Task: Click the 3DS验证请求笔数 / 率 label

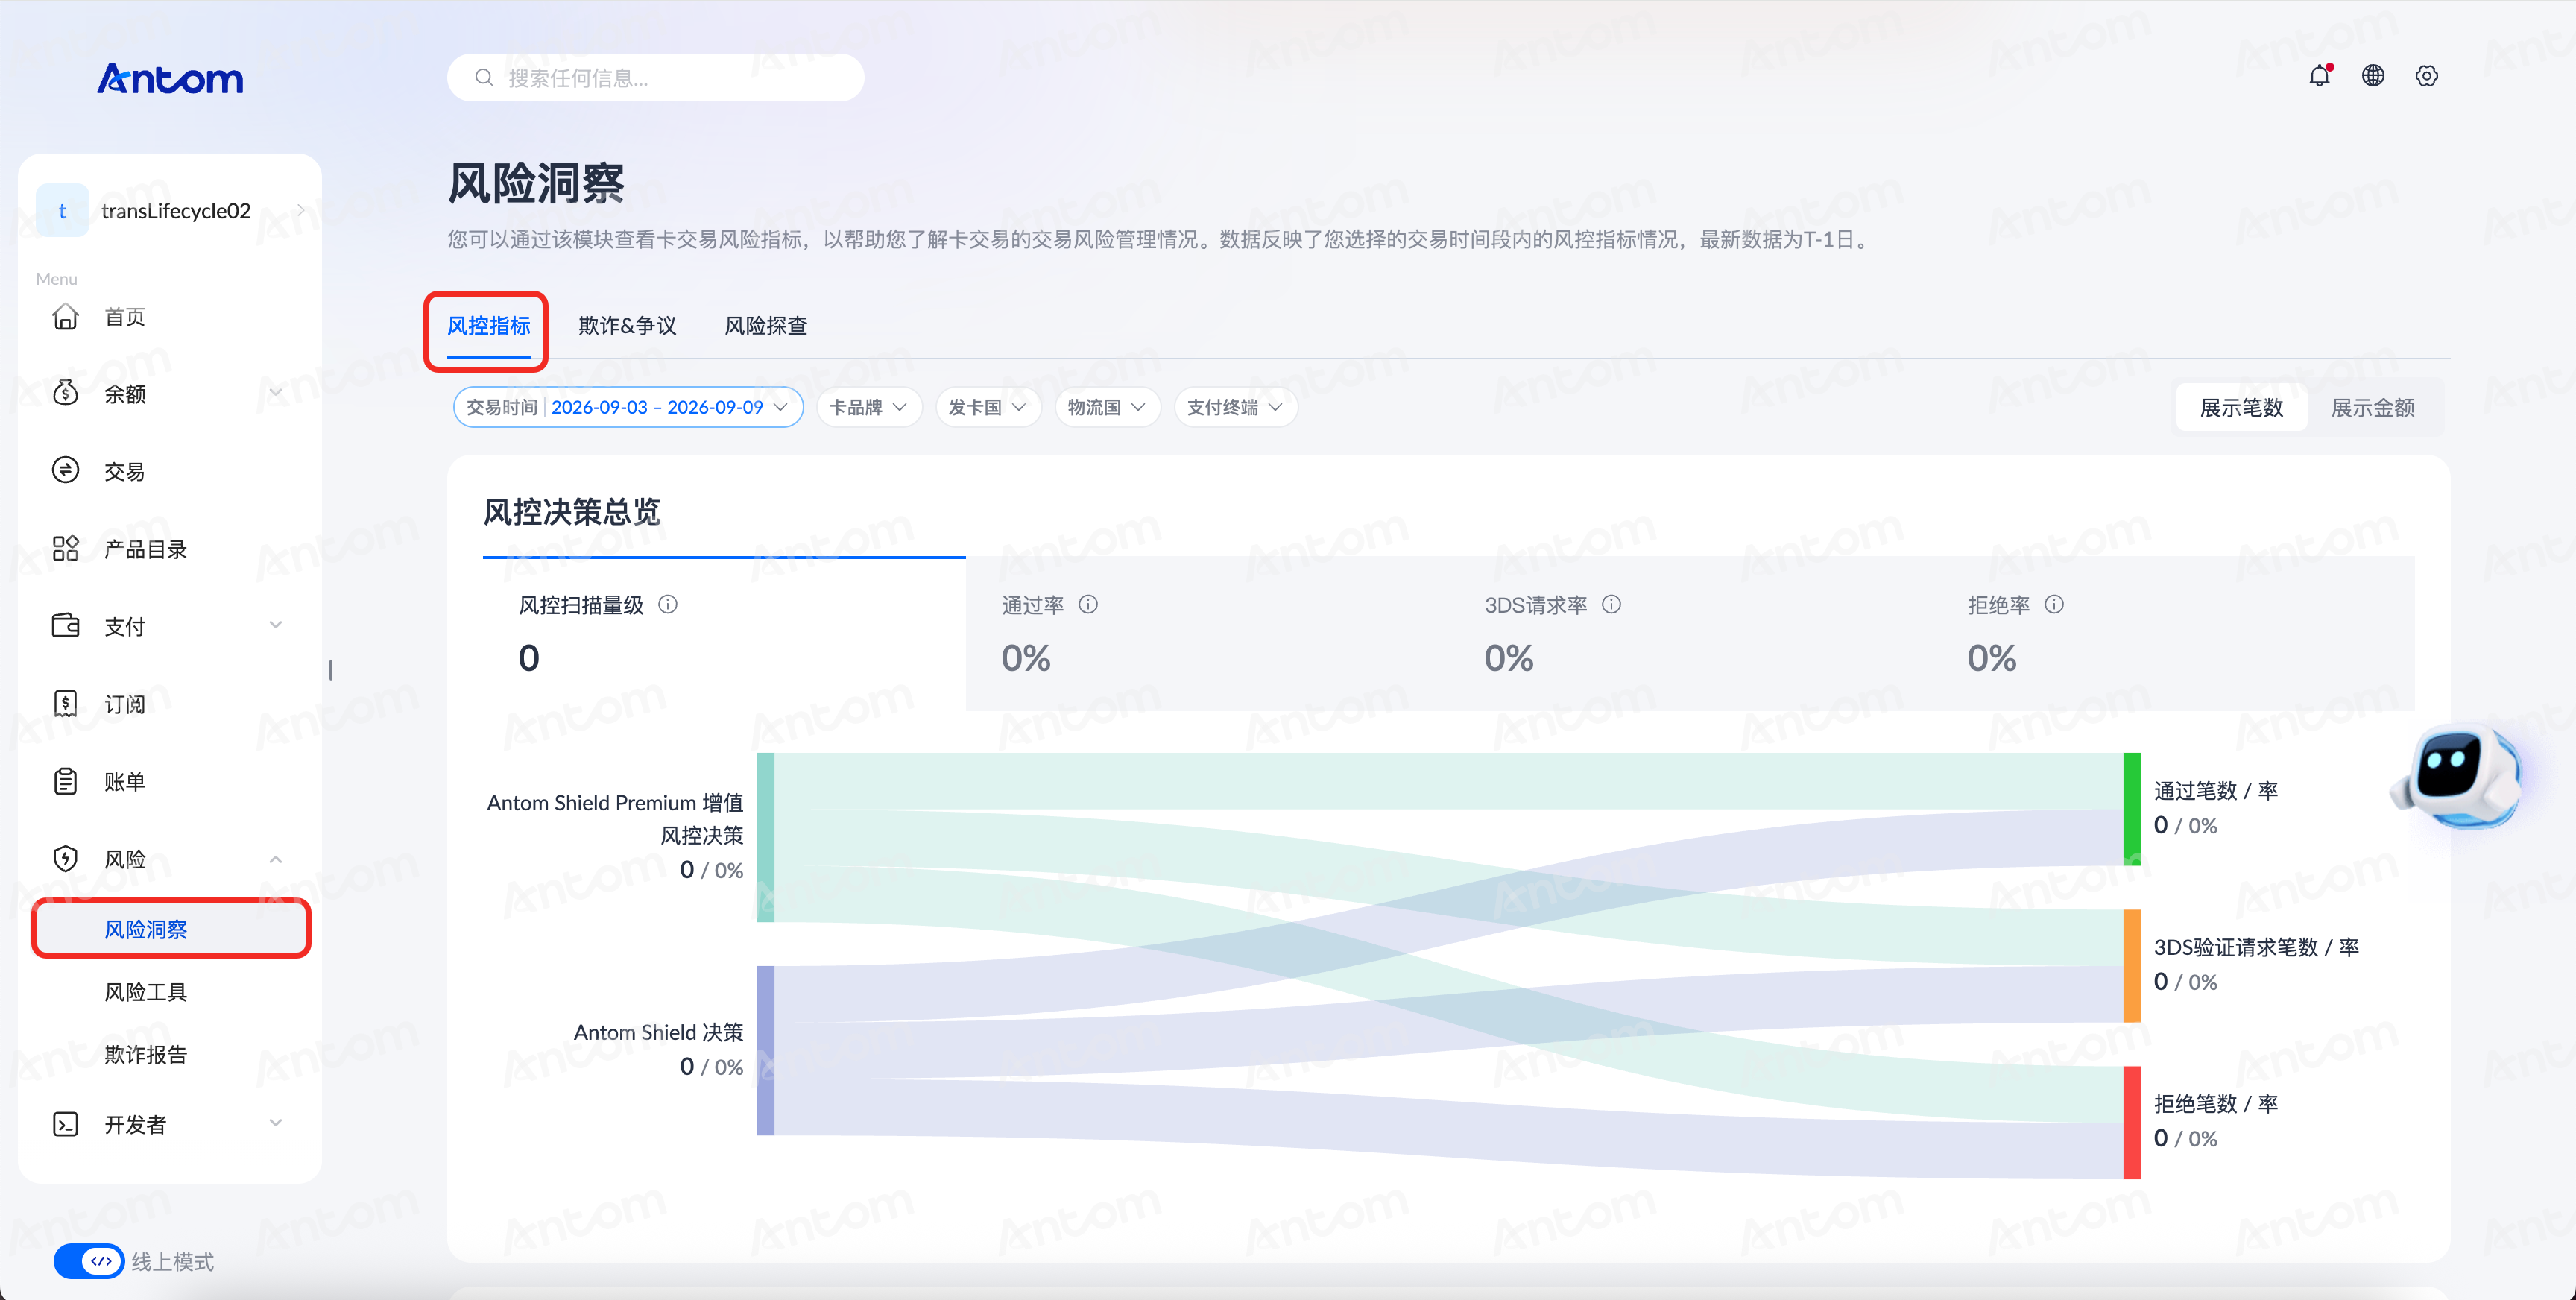Action: pyautogui.click(x=2257, y=947)
